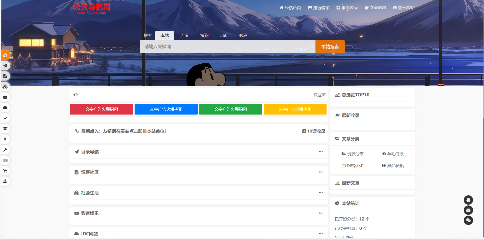This screenshot has width=484, height=240.
Task: Open the 排行榜单 menu item
Action: pos(319,8)
